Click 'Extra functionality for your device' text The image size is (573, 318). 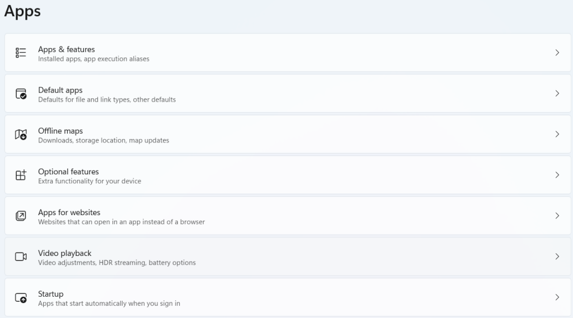pos(90,181)
